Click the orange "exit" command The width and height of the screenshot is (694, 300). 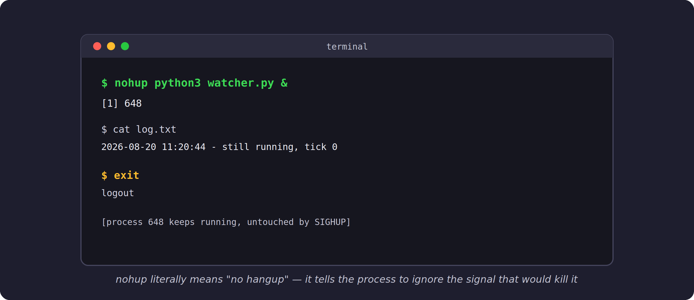click(x=127, y=175)
